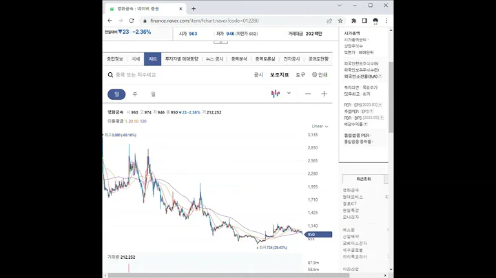Click help icon next to PER EPS(2023.03)
The height and width of the screenshot is (278, 496).
[x=380, y=105]
